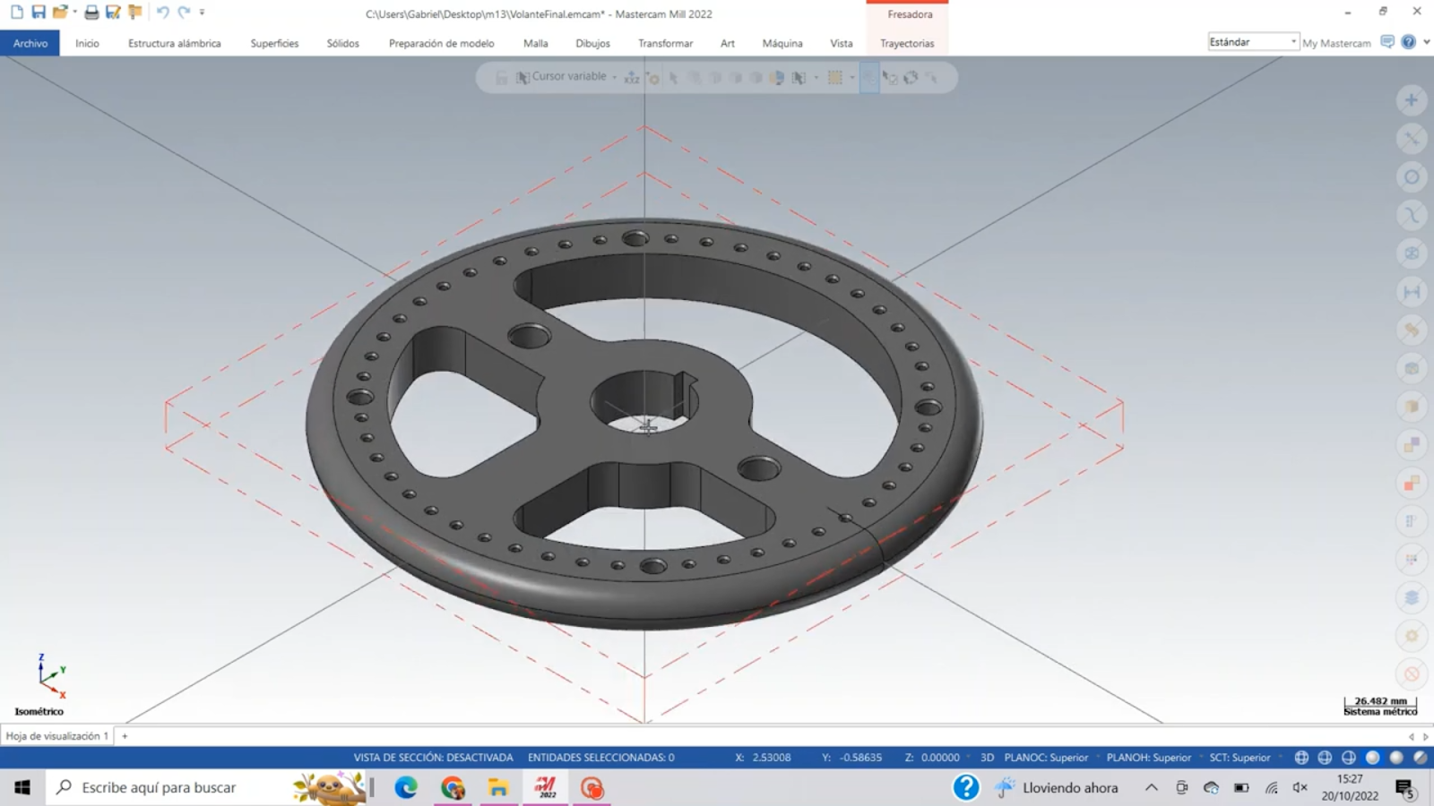This screenshot has width=1434, height=806.
Task: Add a new visualization sheet with plus button
Action: click(125, 736)
